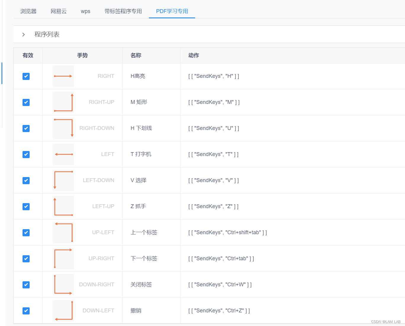Click the RIGHT-UP gesture label
Image resolution: width=405 pixels, height=326 pixels.
[102, 102]
